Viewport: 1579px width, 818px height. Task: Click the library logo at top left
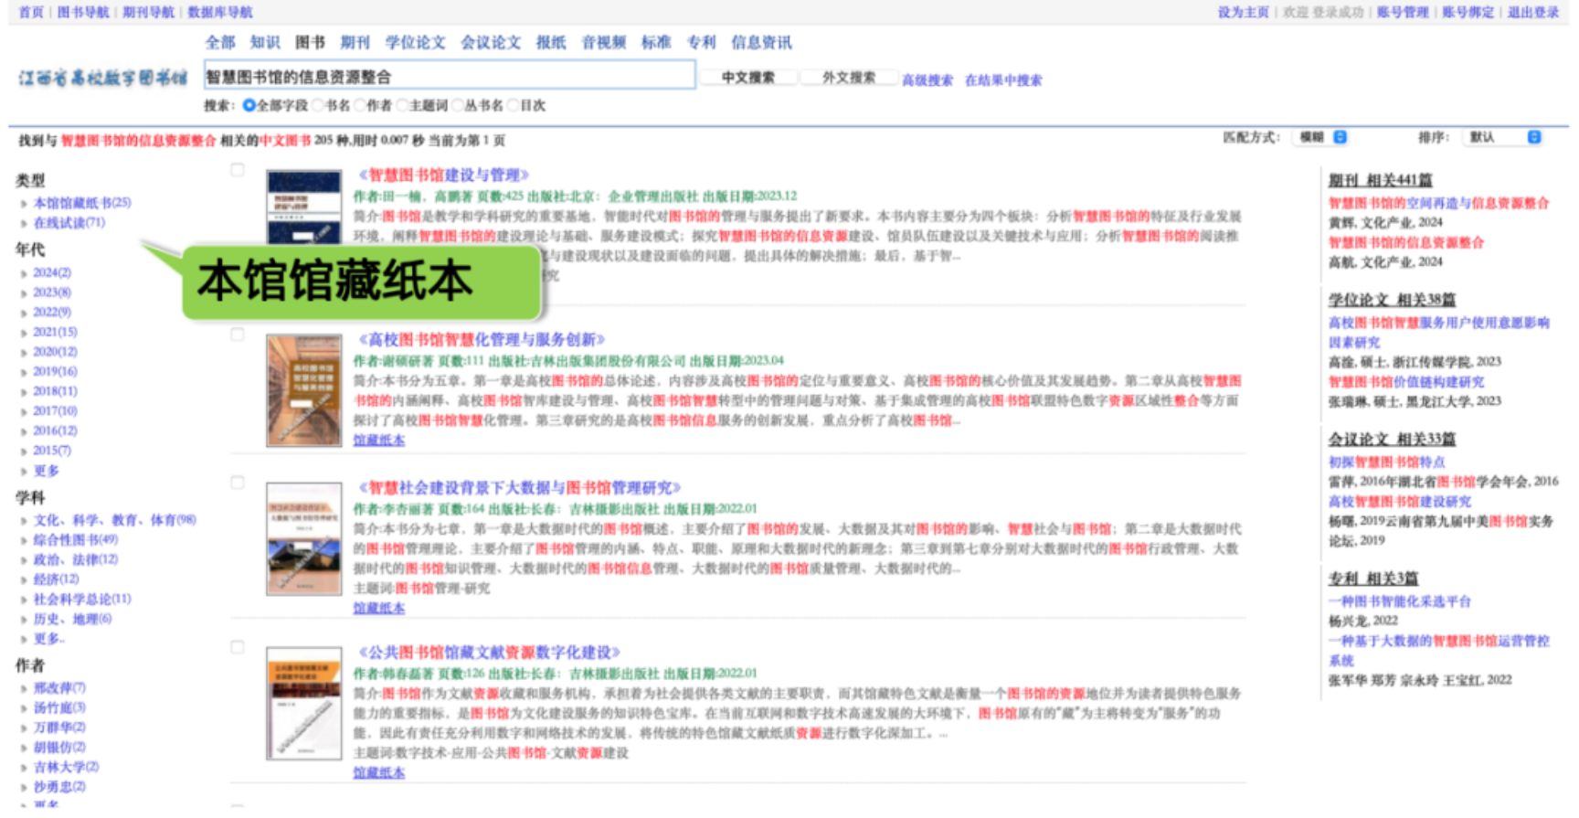[x=102, y=78]
